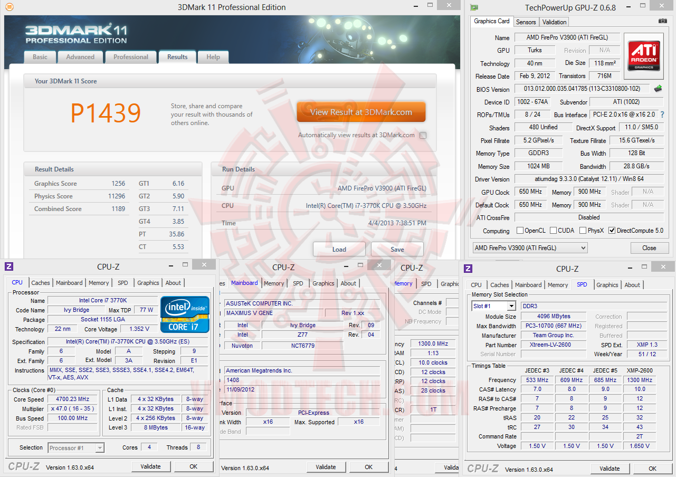This screenshot has width=676, height=477.
Task: Click View Result at 3DMark.com button
Action: coord(361,112)
